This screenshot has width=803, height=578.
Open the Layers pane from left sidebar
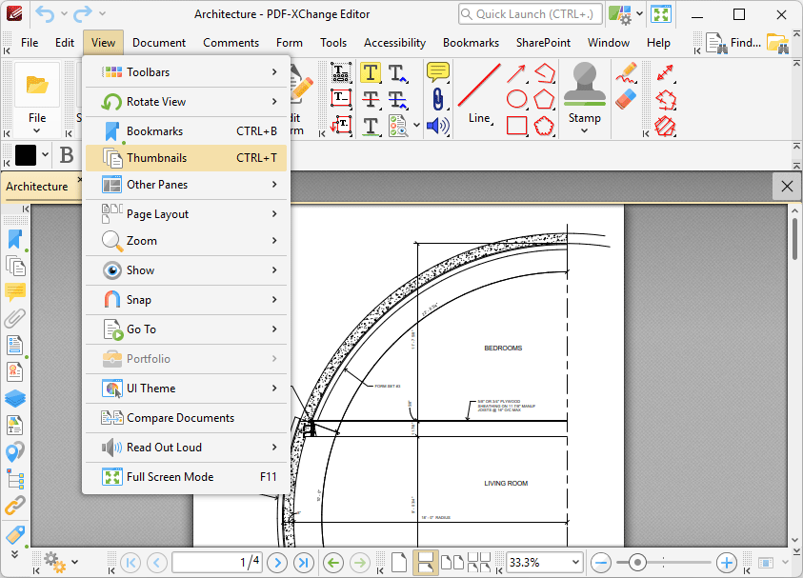pos(15,398)
